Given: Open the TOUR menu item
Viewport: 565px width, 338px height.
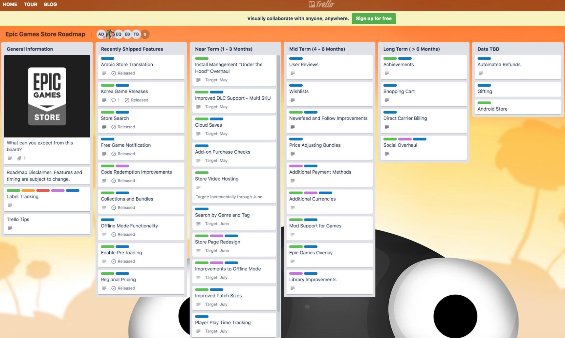Looking at the screenshot, I should tap(30, 4).
